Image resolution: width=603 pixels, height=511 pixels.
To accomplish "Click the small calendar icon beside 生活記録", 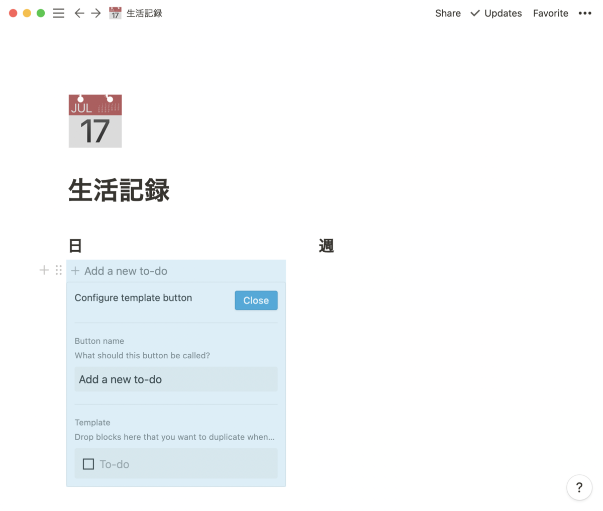I will (115, 13).
